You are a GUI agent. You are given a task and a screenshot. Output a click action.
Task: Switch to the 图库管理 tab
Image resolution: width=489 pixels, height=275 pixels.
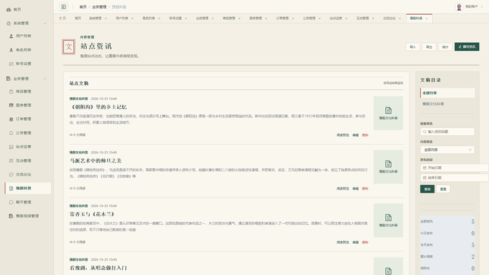coord(256,18)
